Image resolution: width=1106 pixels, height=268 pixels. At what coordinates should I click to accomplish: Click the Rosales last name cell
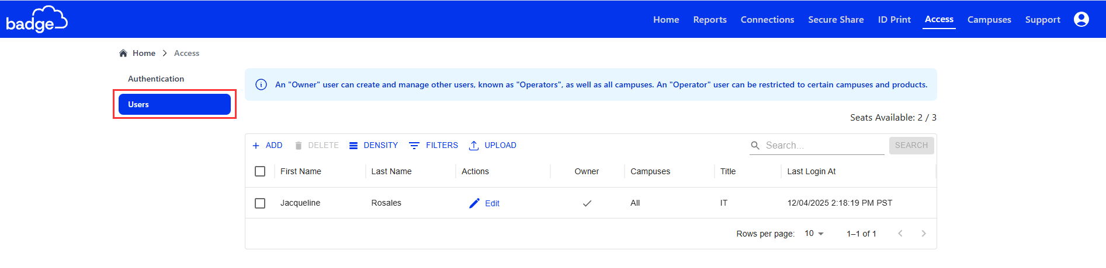click(x=386, y=203)
